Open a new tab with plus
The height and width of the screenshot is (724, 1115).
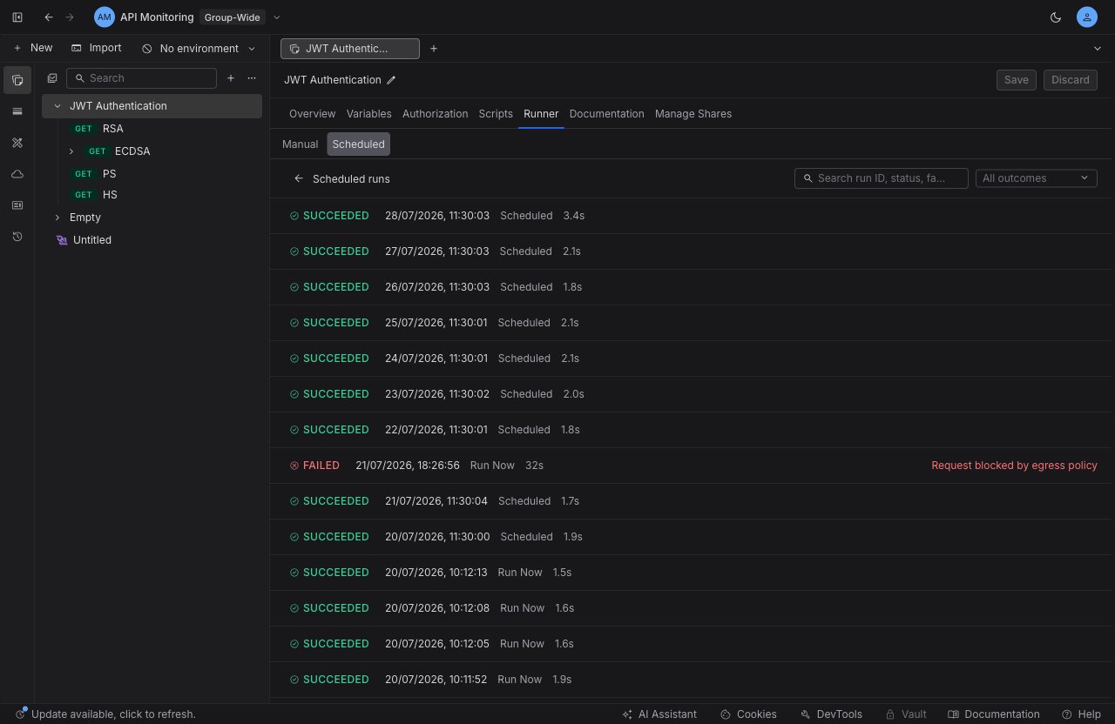coord(434,49)
